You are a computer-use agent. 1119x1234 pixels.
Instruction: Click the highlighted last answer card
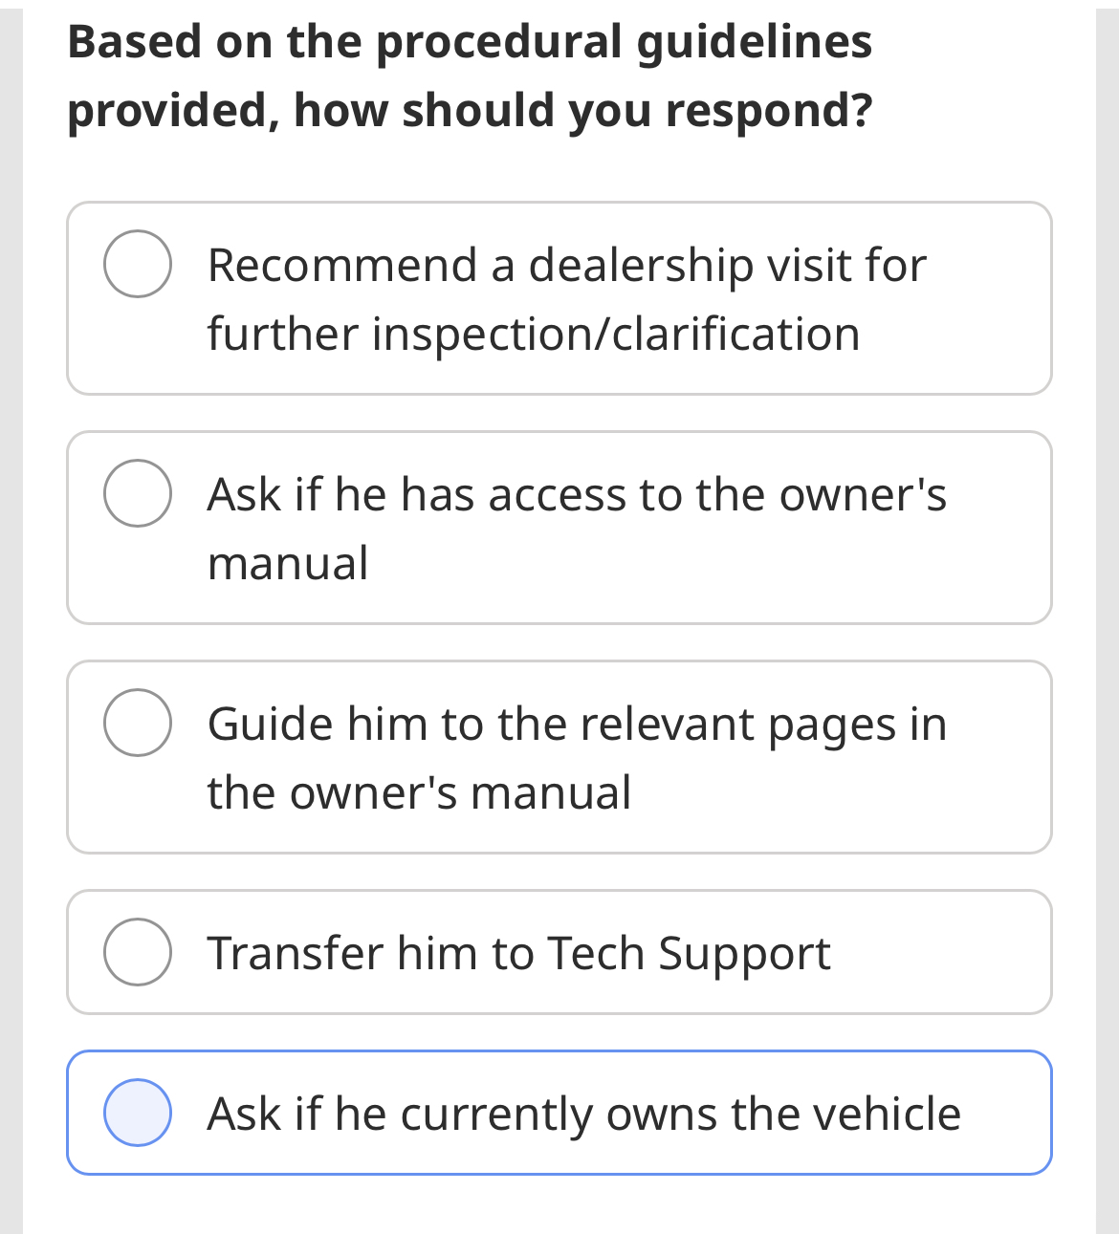point(559,1112)
